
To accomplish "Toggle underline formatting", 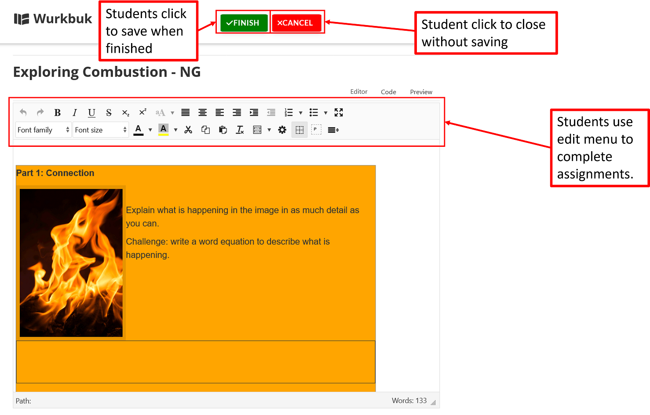I will [x=91, y=113].
